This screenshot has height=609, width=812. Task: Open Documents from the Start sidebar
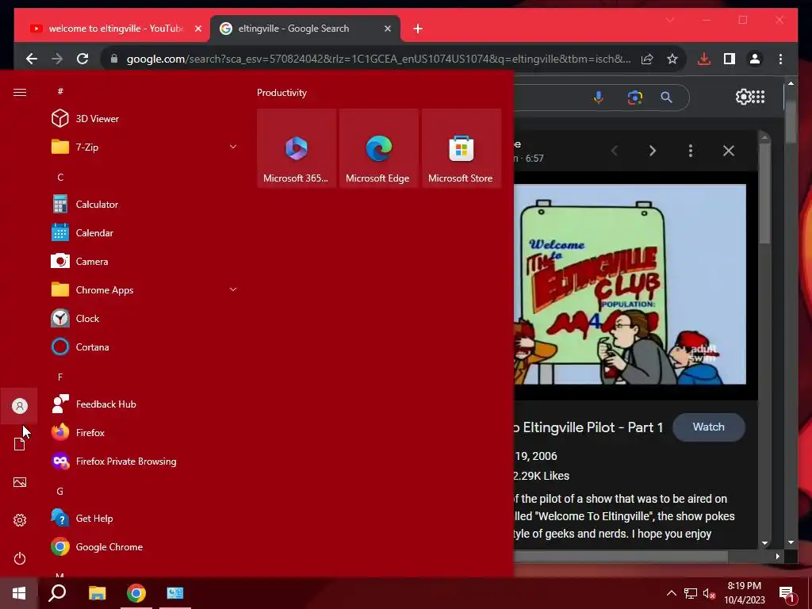click(19, 444)
